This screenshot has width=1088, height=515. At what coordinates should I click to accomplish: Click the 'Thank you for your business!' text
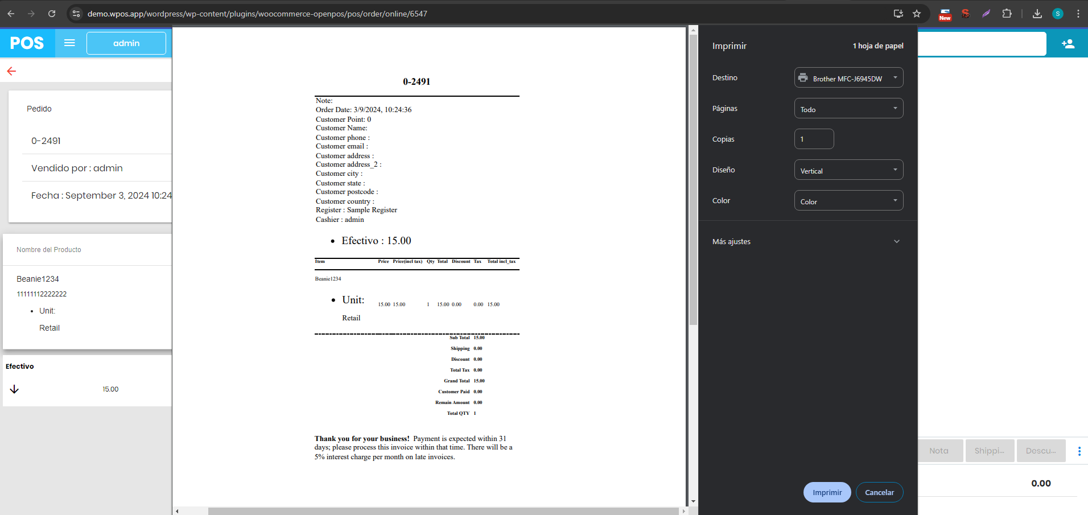(362, 439)
